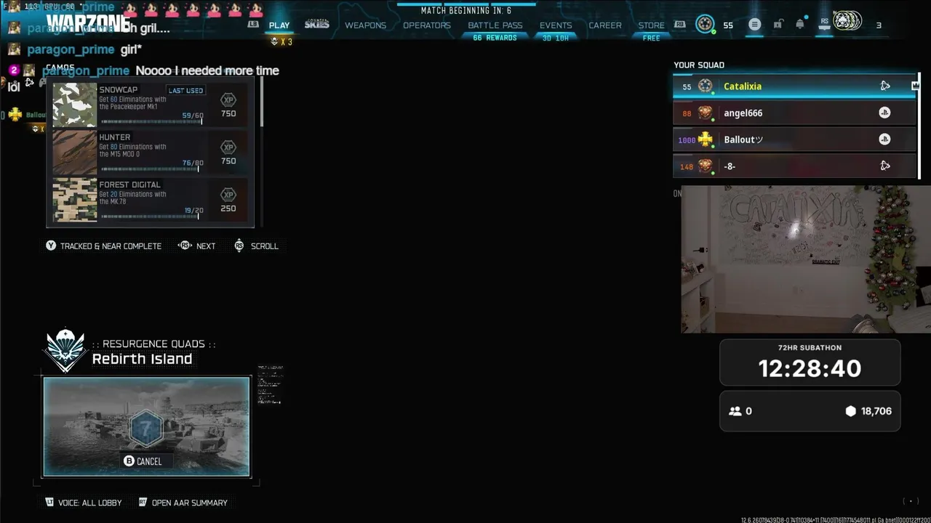Open the BATTLE PASS tab

(495, 25)
